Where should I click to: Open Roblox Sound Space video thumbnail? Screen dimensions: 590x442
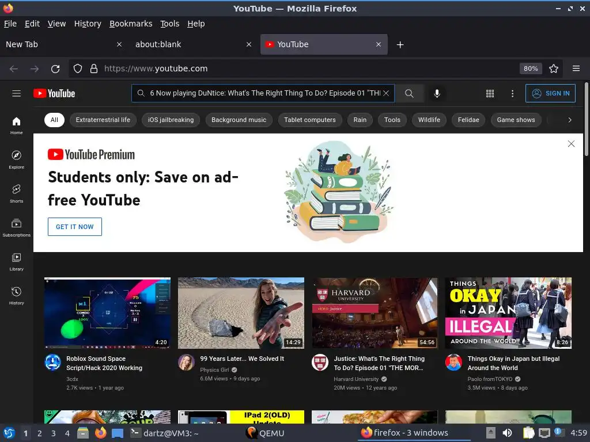coord(107,313)
